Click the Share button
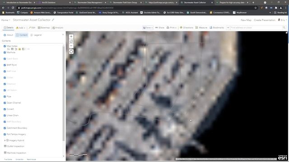The width and height of the screenshot is (289, 162). point(159,27)
